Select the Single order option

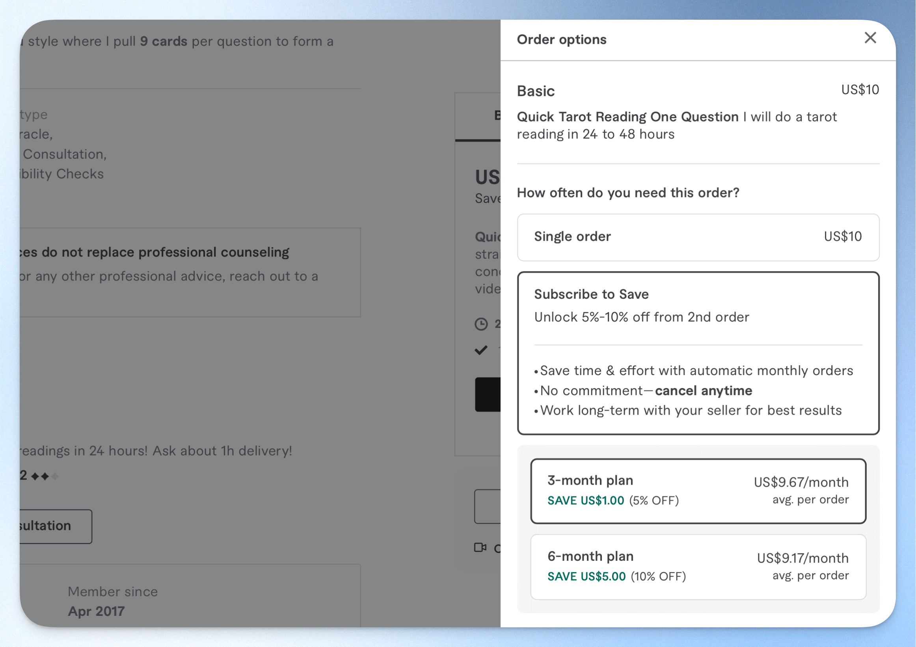[698, 237]
